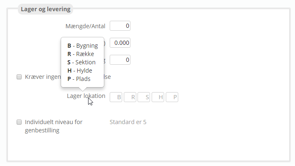Viewport: 295px width, 166px height.
Task: Click 'B - Bygning' in the tooltip
Action: (83, 46)
